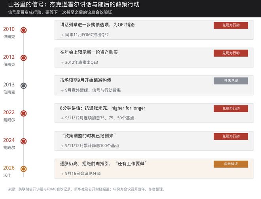The image size is (261, 199).
Task: Click 鲍威尔 under the 2022 label
Action: click(x=9, y=120)
